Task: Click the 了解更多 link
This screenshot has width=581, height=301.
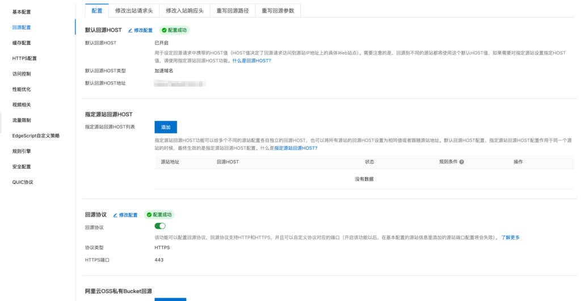Action: point(510,237)
